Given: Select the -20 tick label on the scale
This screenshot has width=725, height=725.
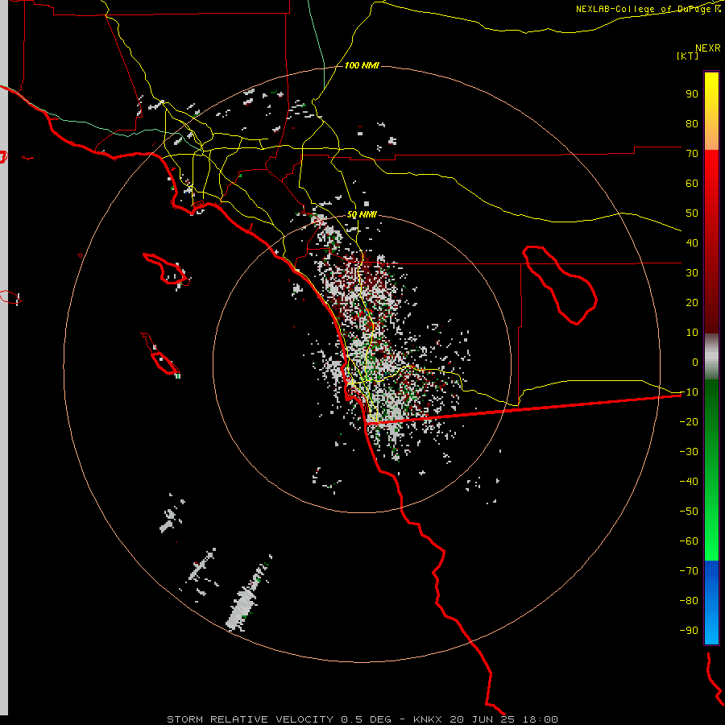Looking at the screenshot, I should click(x=689, y=422).
